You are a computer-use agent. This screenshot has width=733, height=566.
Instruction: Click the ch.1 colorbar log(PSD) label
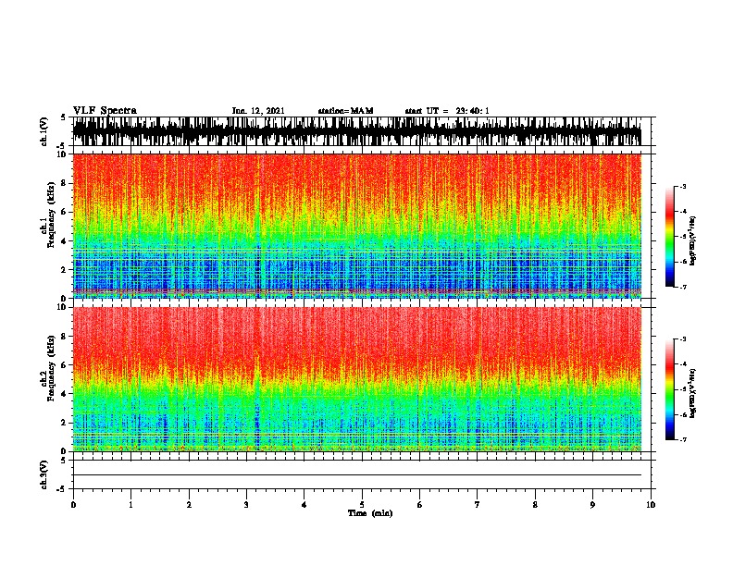click(x=693, y=241)
